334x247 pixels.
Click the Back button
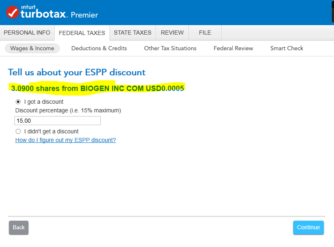(19, 227)
